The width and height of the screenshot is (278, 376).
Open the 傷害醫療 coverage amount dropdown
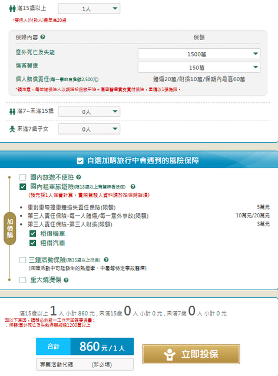coord(199,68)
